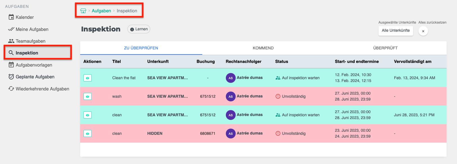Click the Aufgabenvorlagen template icon

pos(11,65)
